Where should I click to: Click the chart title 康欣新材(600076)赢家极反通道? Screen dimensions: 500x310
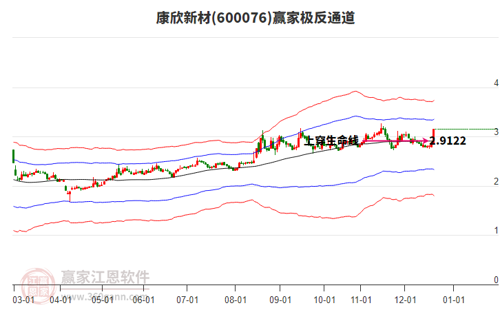pyautogui.click(x=256, y=18)
